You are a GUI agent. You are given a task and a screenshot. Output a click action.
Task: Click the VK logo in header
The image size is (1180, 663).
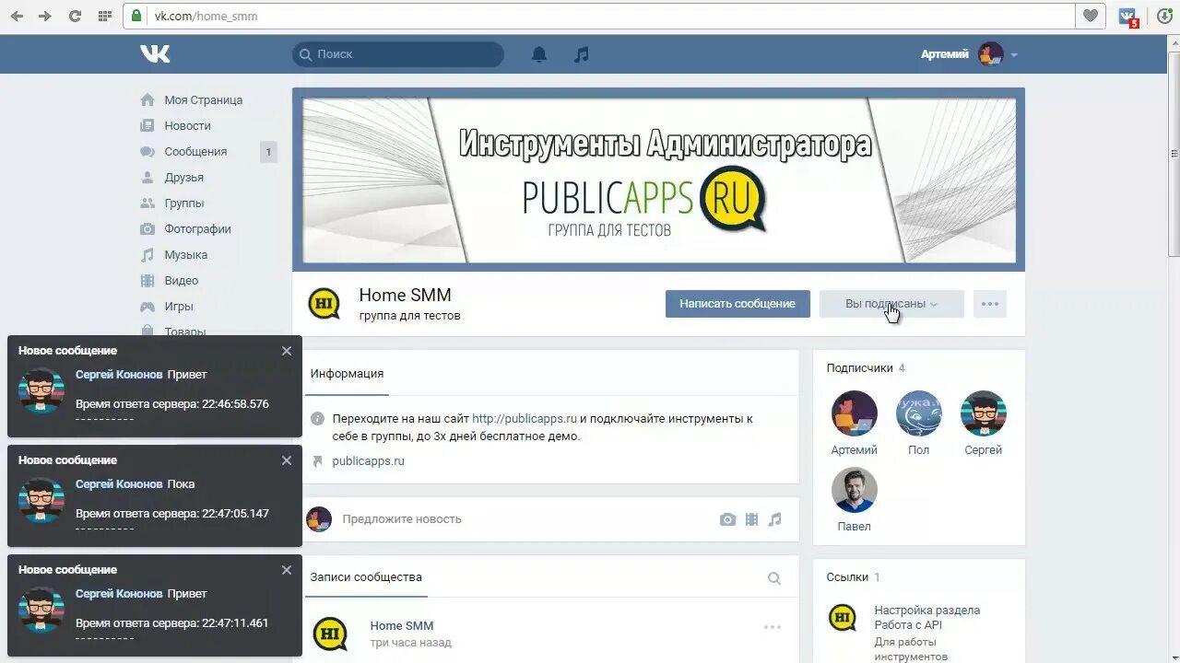[155, 54]
